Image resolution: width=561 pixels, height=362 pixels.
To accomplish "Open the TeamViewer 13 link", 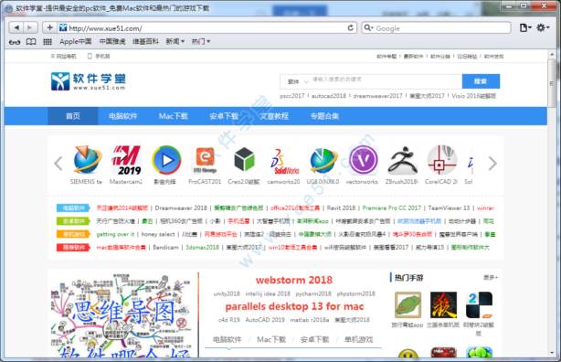I will (449, 208).
